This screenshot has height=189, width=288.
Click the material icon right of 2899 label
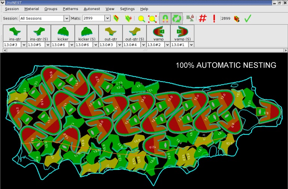click(x=237, y=18)
